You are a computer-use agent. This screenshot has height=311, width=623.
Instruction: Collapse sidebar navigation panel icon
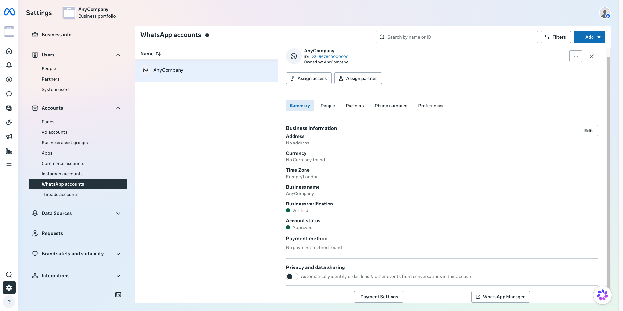point(118,295)
